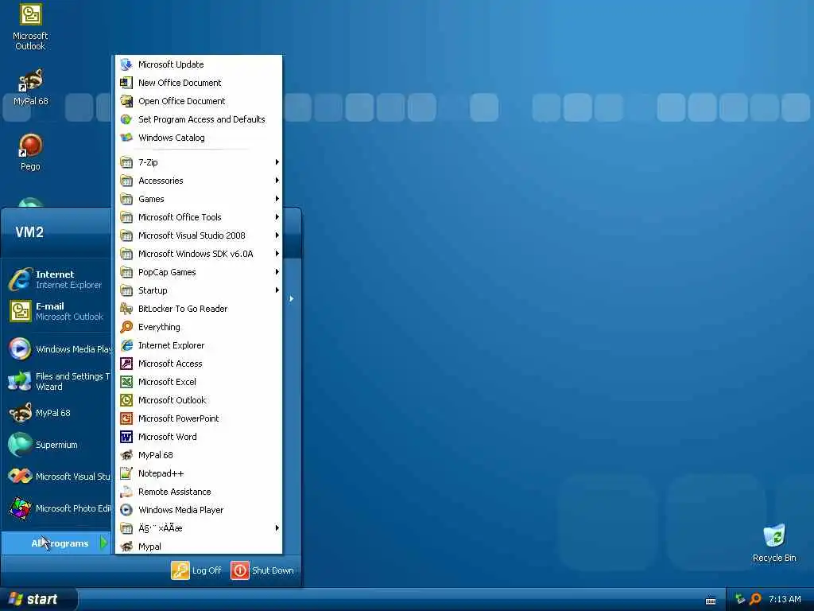
Task: Launch Microsoft Access
Action: tap(199, 364)
